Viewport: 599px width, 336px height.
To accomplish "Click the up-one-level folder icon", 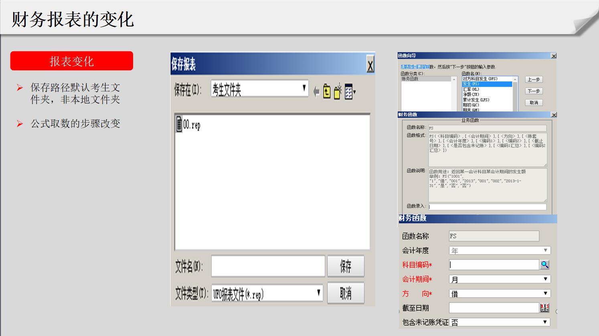I will [x=327, y=92].
